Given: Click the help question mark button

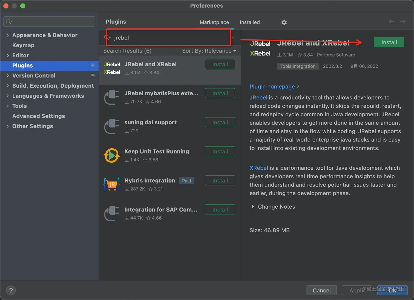Looking at the screenshot, I should point(11,290).
